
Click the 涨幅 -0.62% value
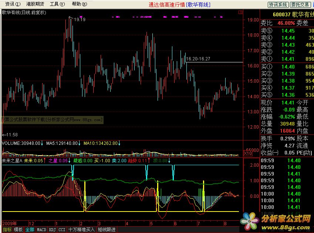(x=287, y=116)
